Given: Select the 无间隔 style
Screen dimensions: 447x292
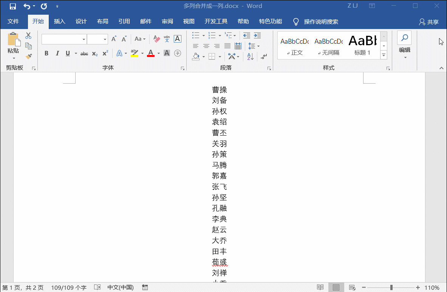Looking at the screenshot, I should click(329, 46).
